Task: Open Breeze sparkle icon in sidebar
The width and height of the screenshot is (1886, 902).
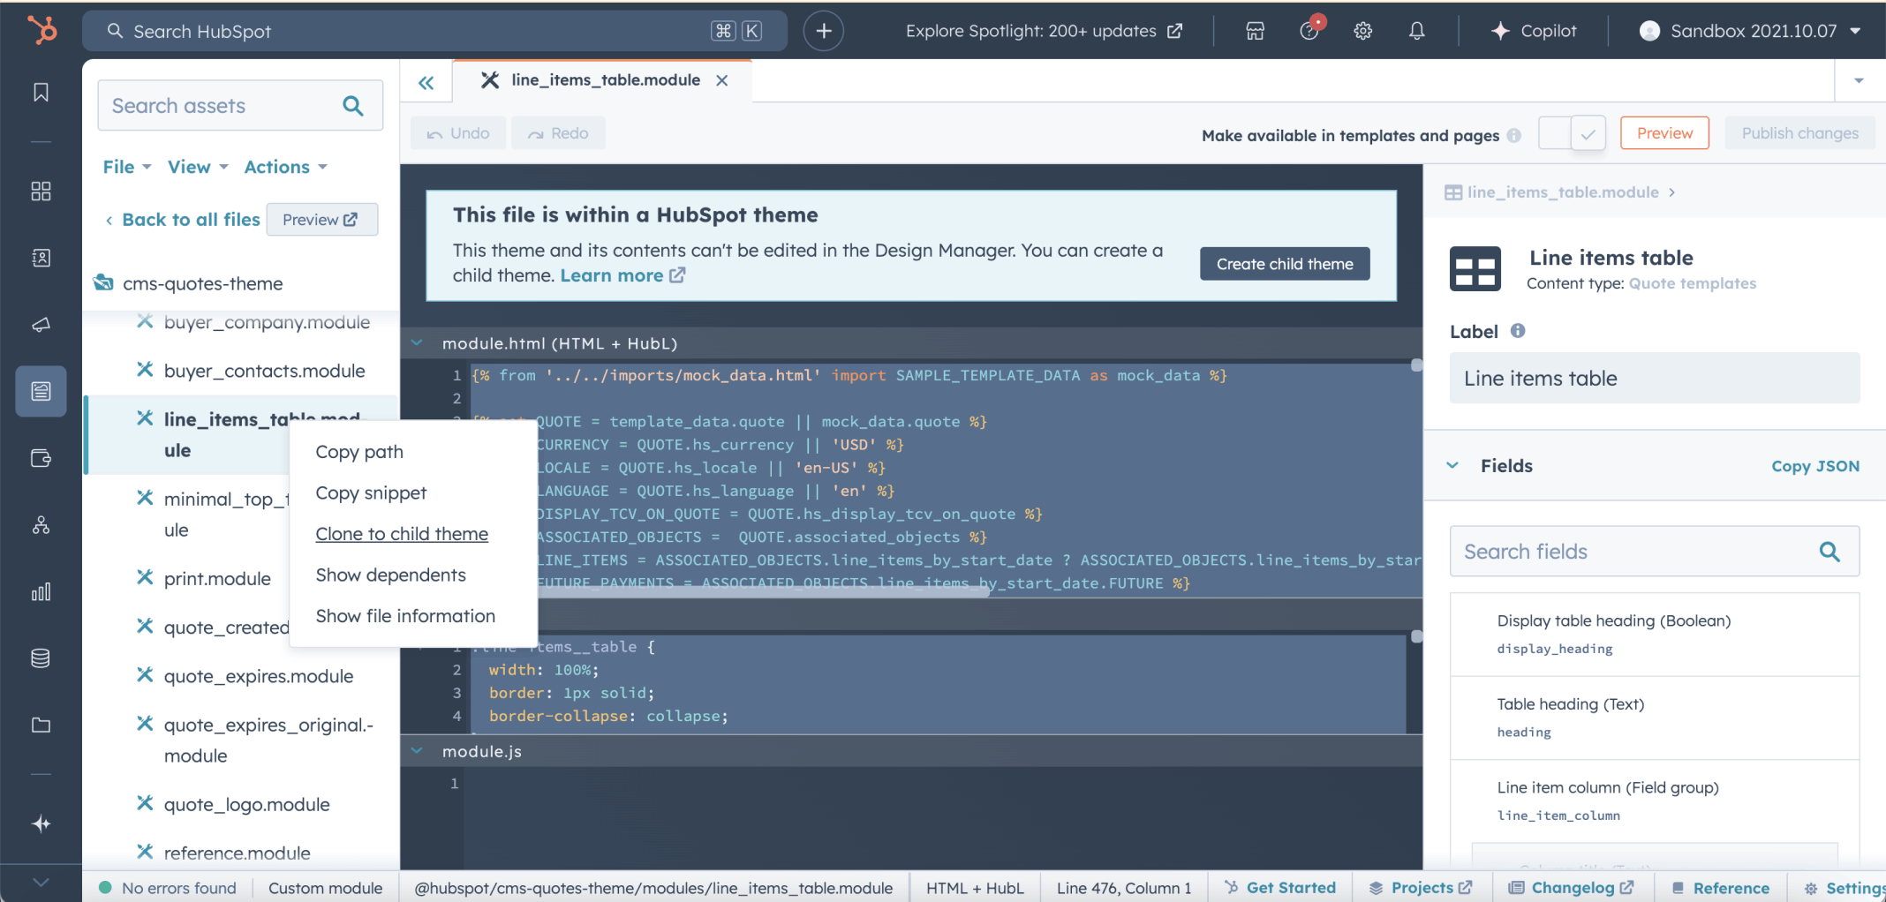Action: tap(41, 824)
